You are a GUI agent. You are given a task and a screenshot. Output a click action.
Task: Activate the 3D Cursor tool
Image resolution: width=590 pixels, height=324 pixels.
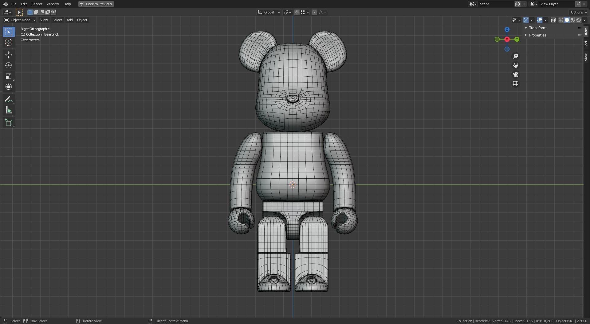point(9,43)
